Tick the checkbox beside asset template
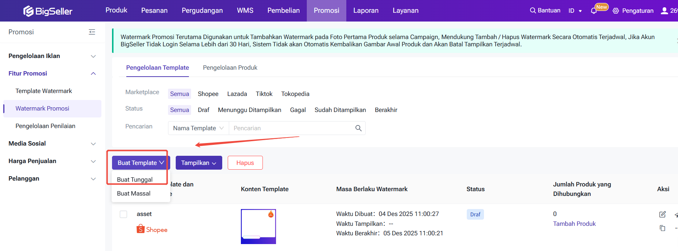The image size is (678, 251). point(123,214)
